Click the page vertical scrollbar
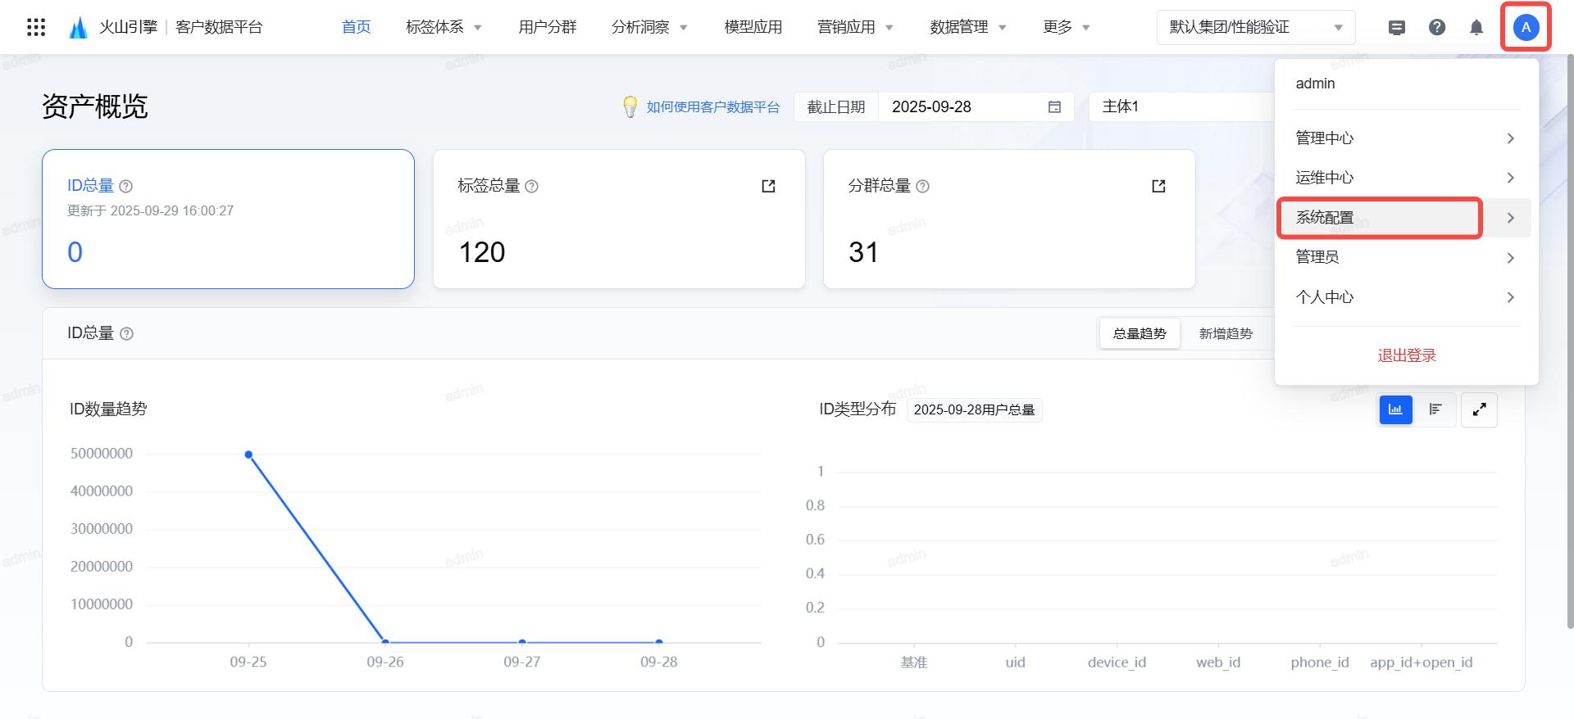This screenshot has width=1574, height=719. point(1569,344)
